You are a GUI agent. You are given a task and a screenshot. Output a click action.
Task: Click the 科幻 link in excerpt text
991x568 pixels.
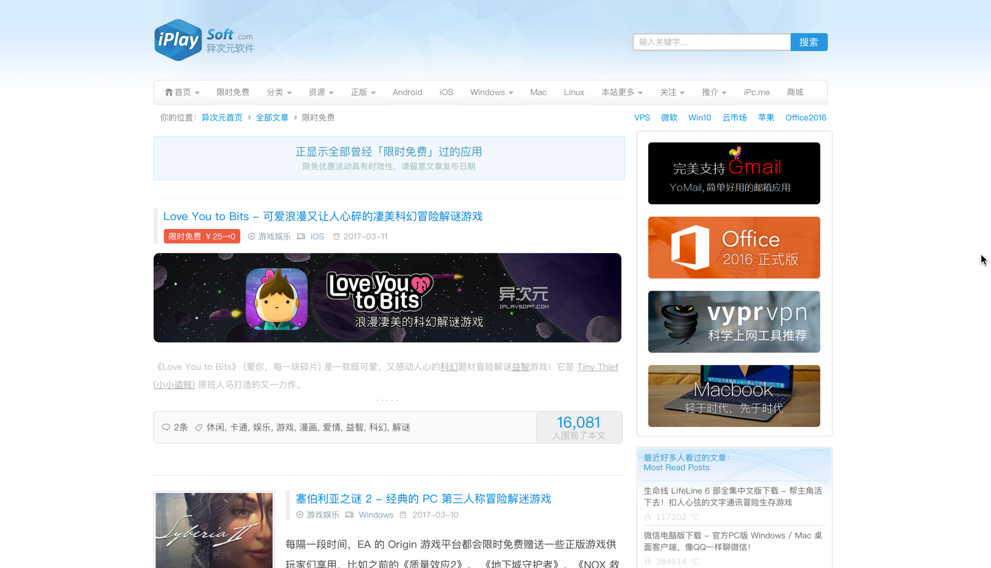tap(449, 367)
